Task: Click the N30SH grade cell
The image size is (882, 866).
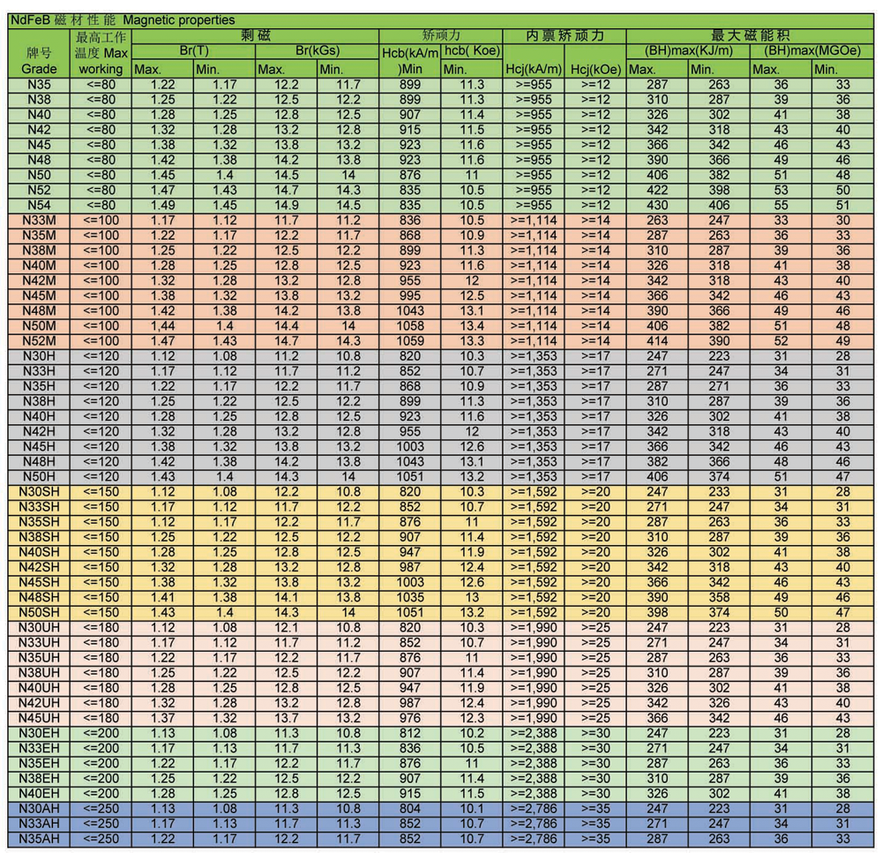Action: click(x=39, y=492)
